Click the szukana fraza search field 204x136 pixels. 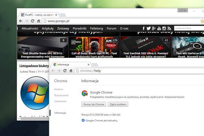pyautogui.click(x=189, y=28)
